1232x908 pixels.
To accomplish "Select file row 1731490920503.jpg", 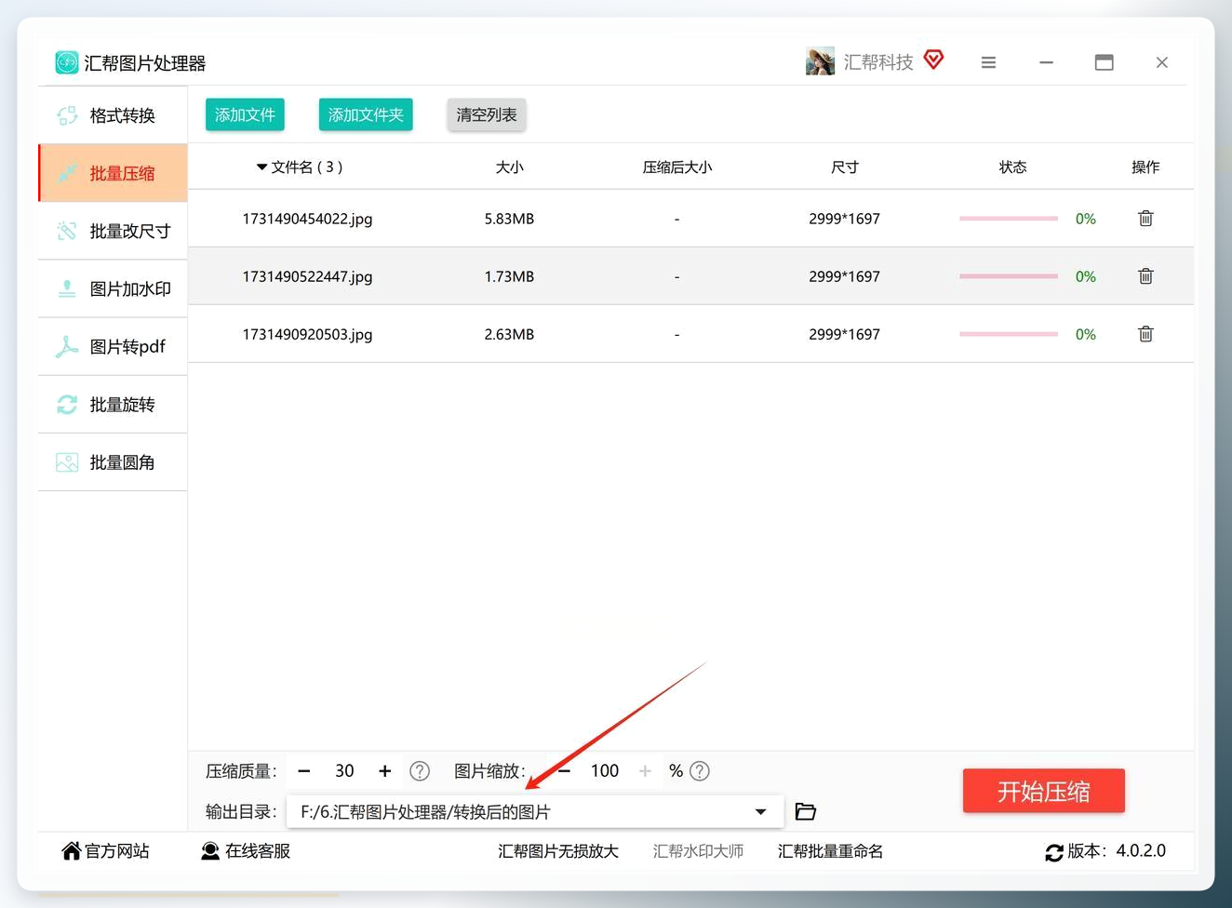I will [690, 334].
